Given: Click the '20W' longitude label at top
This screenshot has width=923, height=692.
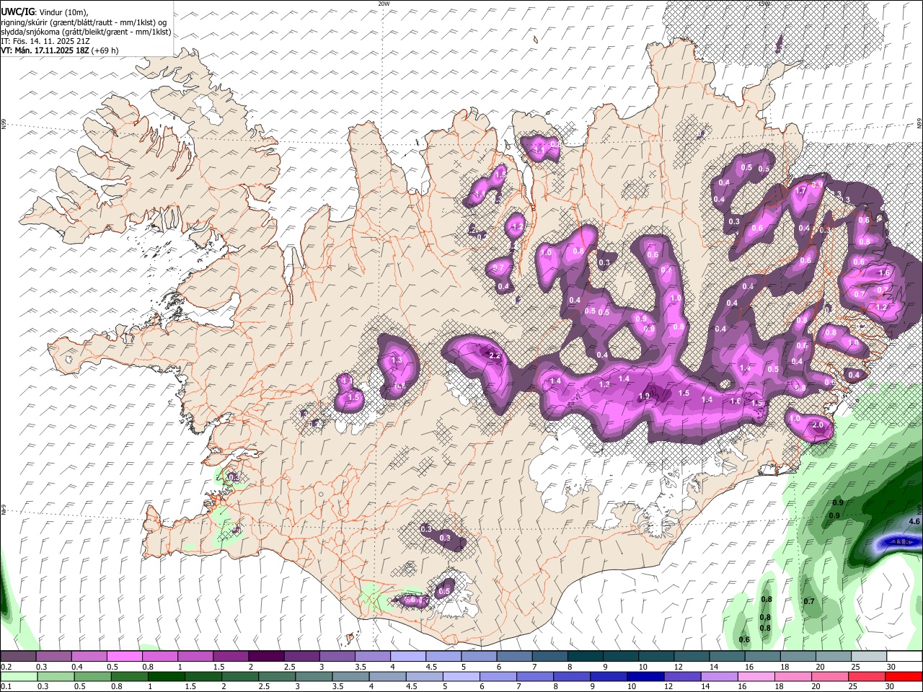Looking at the screenshot, I should pyautogui.click(x=384, y=3).
